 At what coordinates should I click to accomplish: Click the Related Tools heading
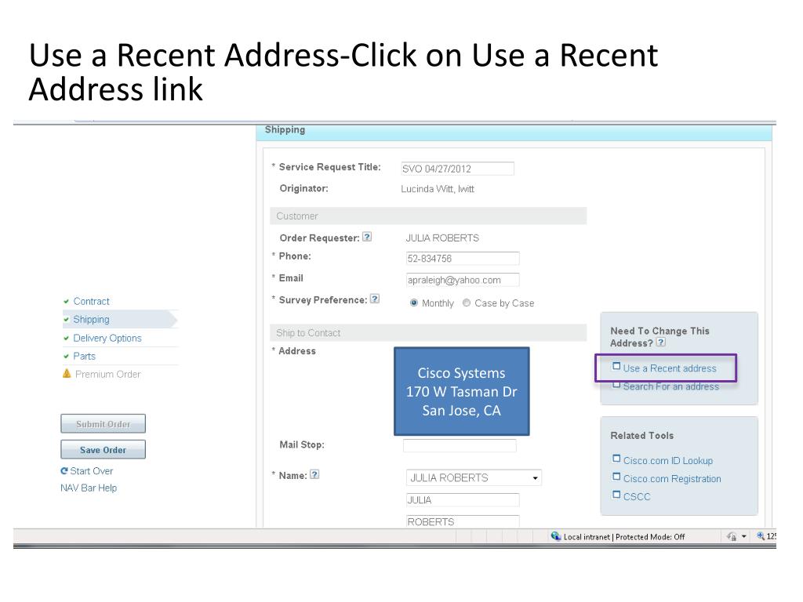click(641, 436)
